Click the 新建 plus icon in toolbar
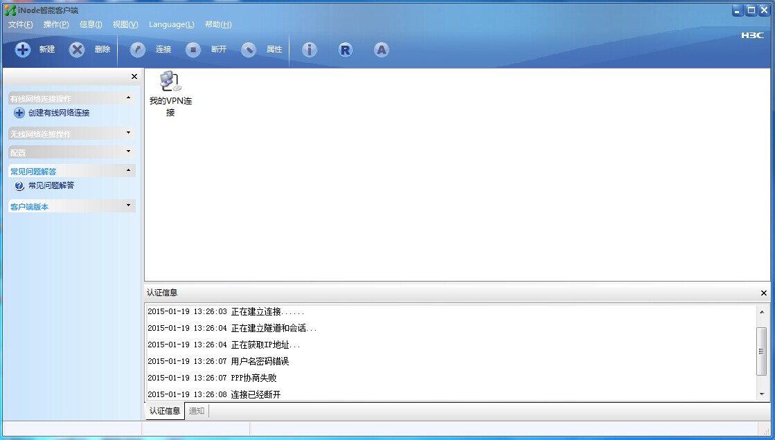The height and width of the screenshot is (440, 775). 23,49
